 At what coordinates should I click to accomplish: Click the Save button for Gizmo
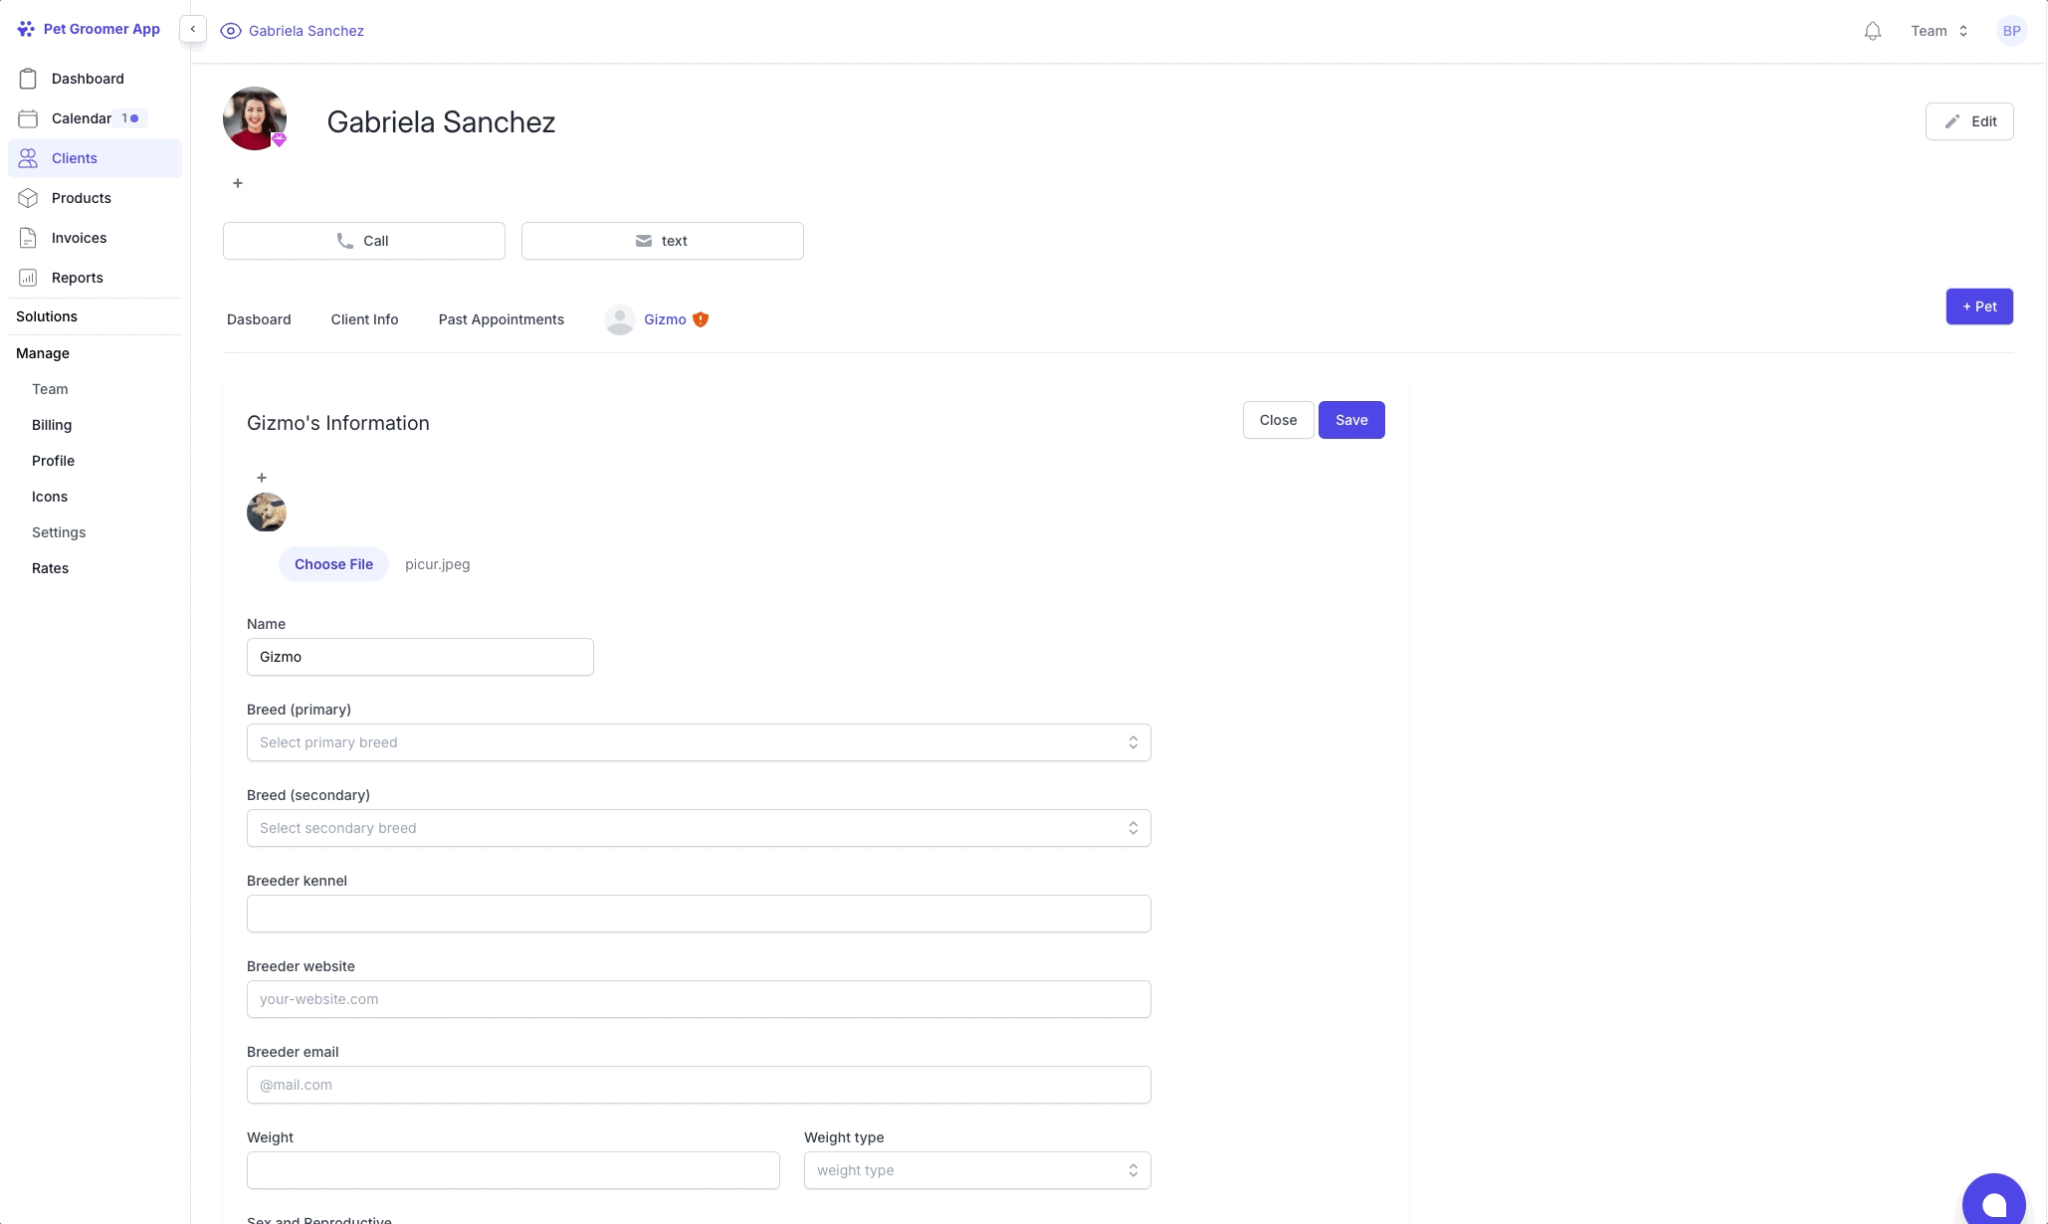tap(1350, 420)
